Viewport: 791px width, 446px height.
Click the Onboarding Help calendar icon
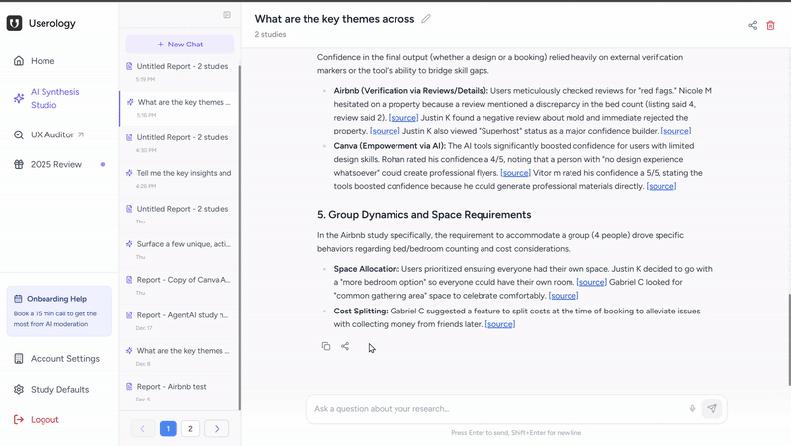[x=18, y=299]
